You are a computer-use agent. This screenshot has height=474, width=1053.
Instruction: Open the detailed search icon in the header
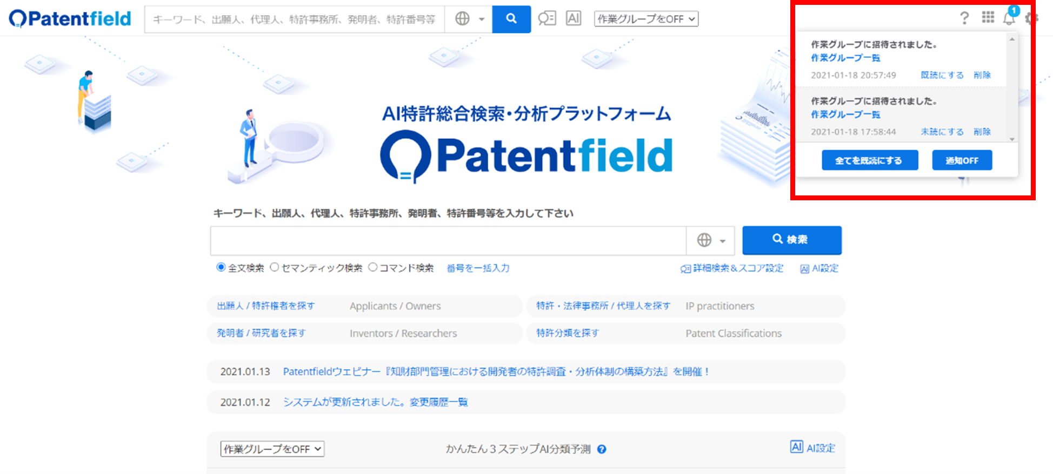(x=547, y=19)
